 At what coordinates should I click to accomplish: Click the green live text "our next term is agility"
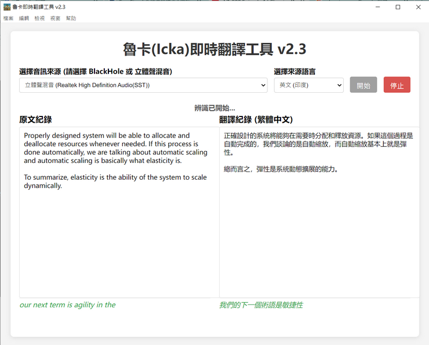point(67,305)
